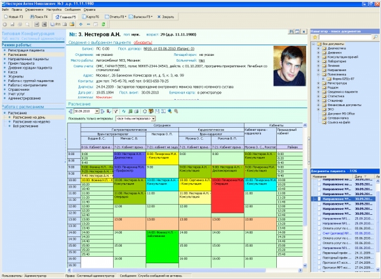Click the Новый F3 button

tap(13, 17)
